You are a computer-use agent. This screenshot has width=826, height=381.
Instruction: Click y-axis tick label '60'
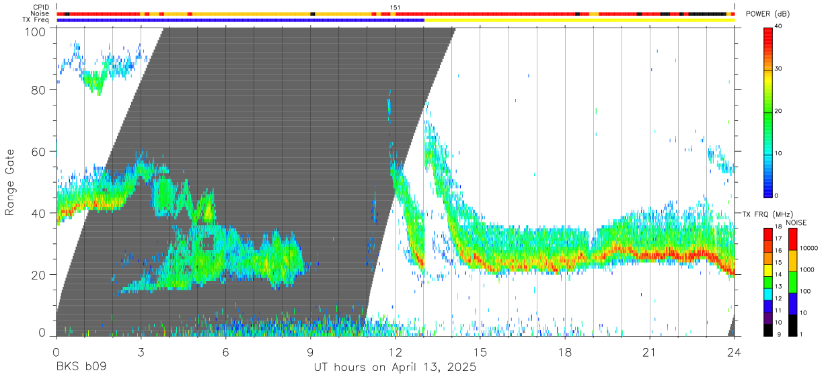[39, 152]
